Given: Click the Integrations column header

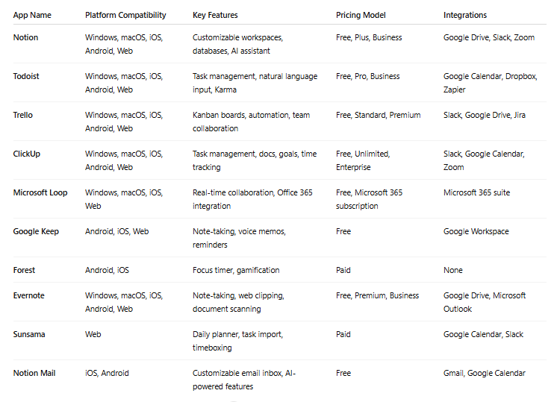Looking at the screenshot, I should [x=465, y=15].
